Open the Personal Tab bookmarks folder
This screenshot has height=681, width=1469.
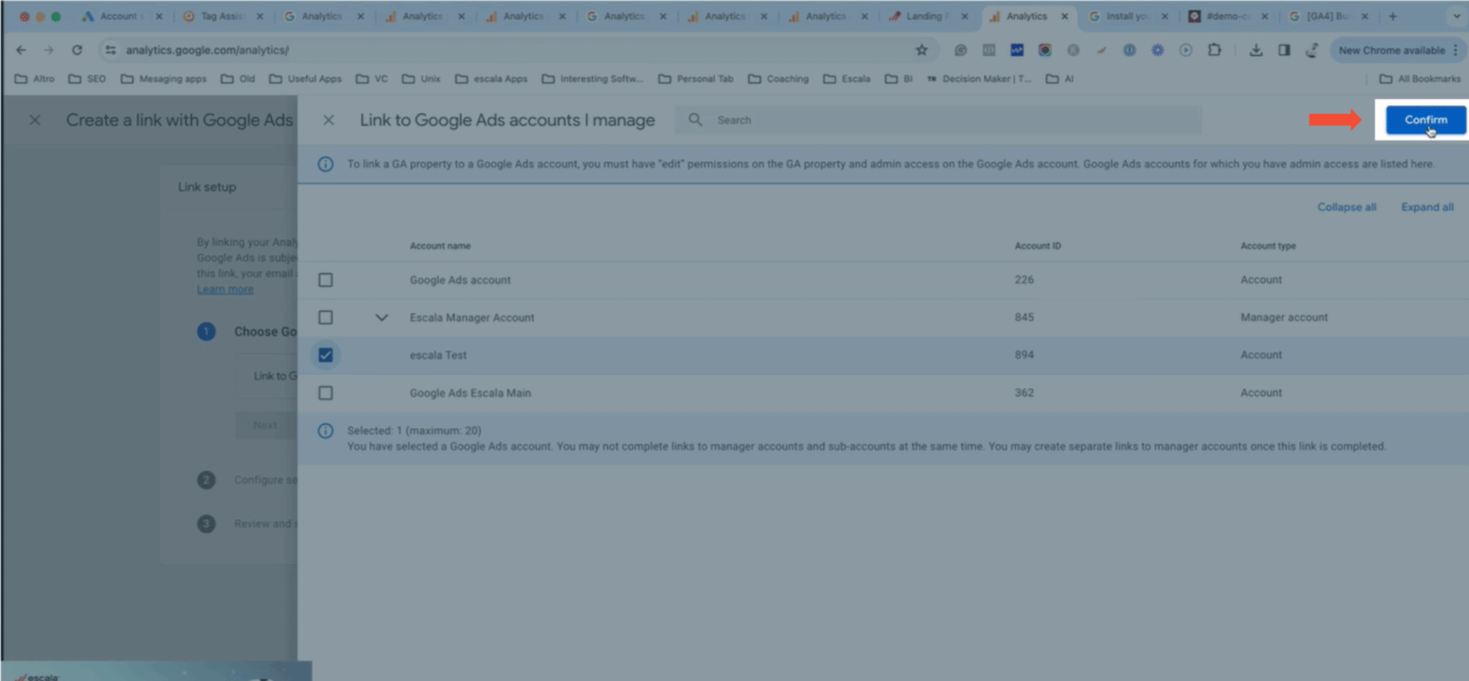click(696, 78)
